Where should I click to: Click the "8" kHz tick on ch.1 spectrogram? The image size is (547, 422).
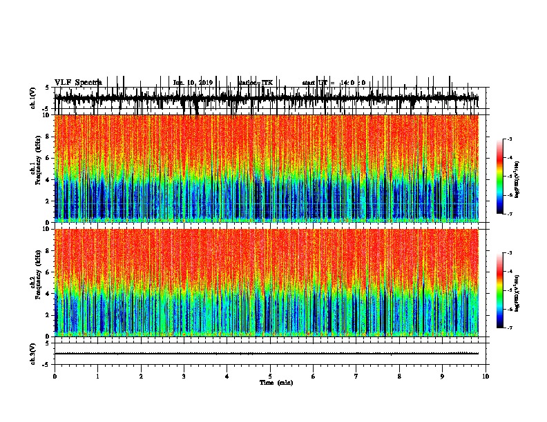pos(48,137)
